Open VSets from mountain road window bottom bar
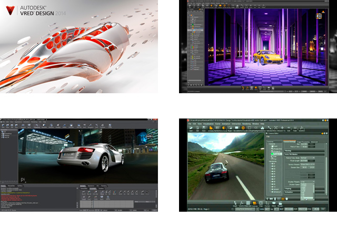Viewport: 337px width, 237px height. coord(274,203)
